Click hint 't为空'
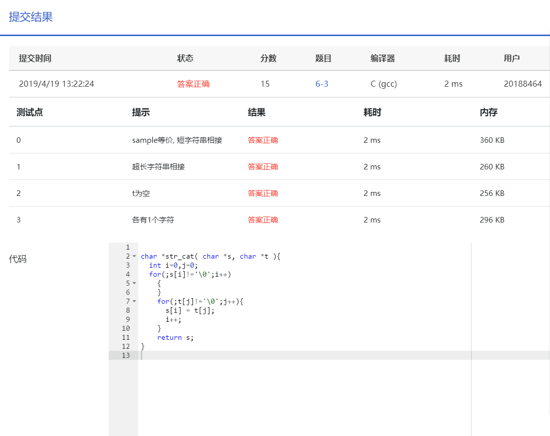 point(141,193)
